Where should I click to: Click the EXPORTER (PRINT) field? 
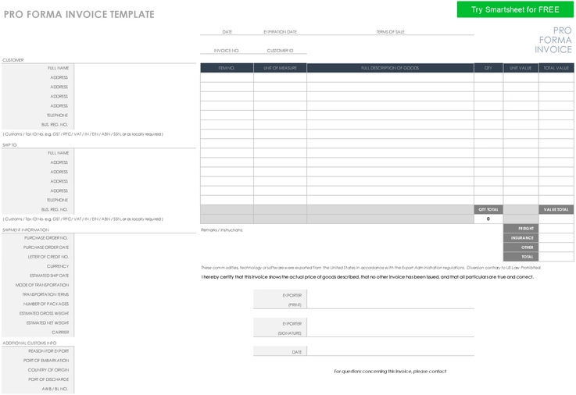click(390, 300)
